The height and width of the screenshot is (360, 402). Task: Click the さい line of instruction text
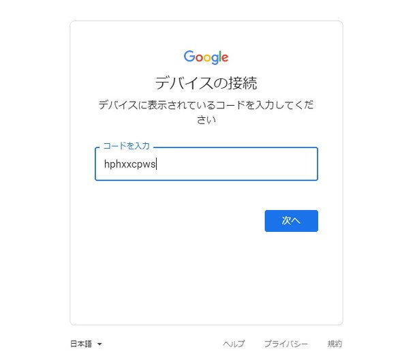[x=206, y=119]
